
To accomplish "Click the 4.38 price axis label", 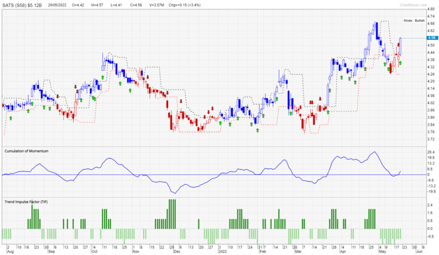I will click(x=431, y=60).
